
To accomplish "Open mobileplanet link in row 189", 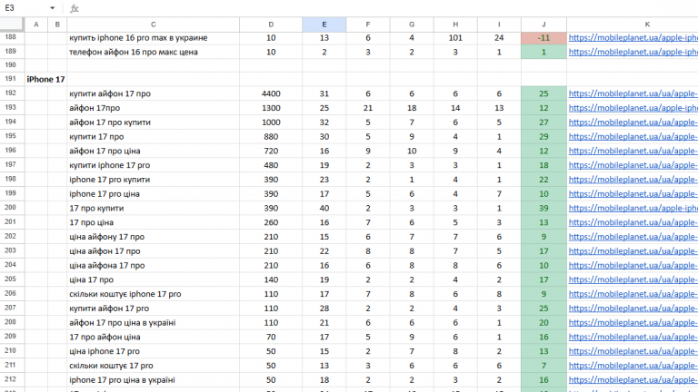I will [633, 52].
